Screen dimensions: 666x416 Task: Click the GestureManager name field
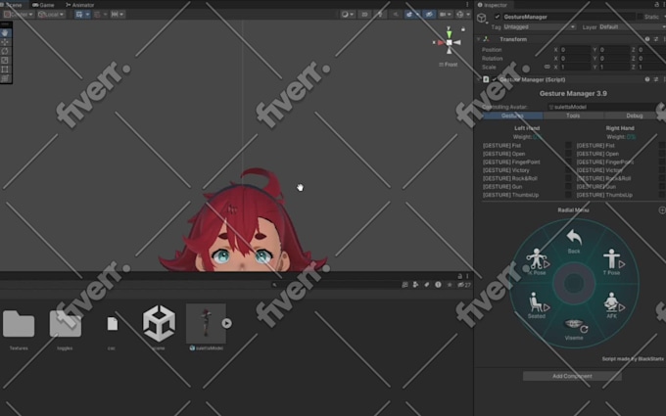[568, 17]
